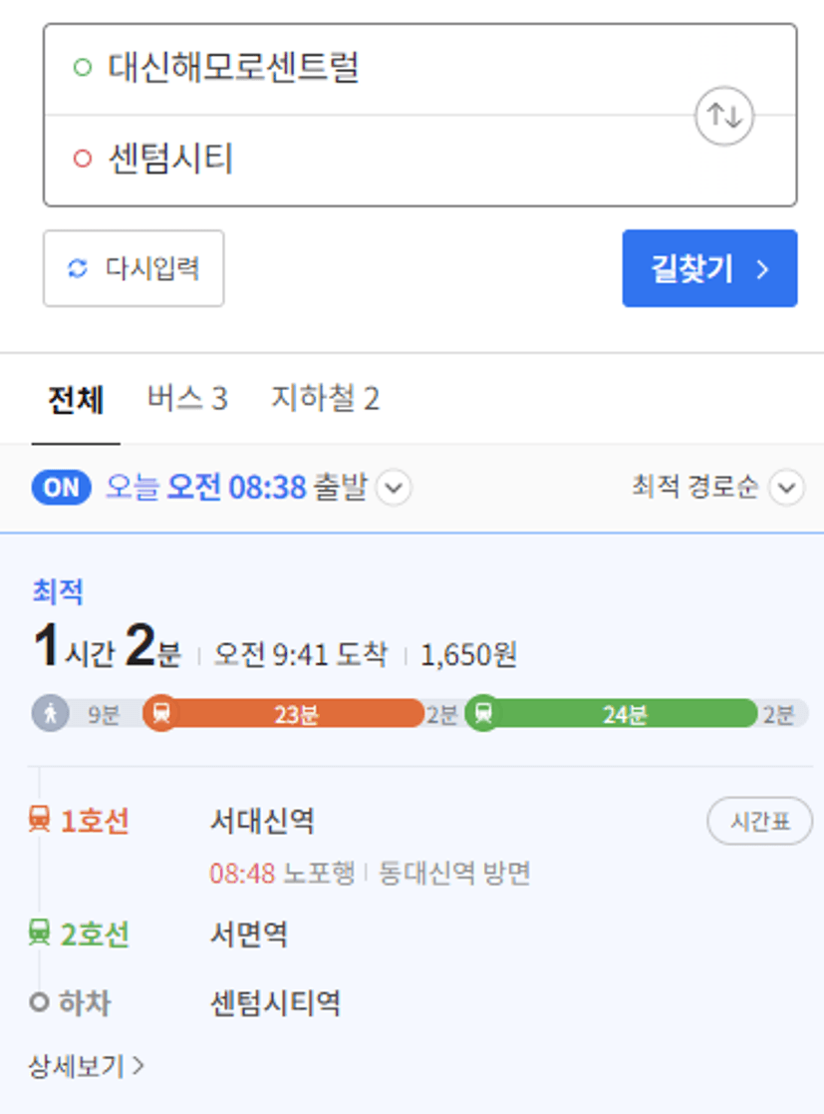Image resolution: width=824 pixels, height=1114 pixels.
Task: Expand route details via 상세보기
Action: 86,1066
